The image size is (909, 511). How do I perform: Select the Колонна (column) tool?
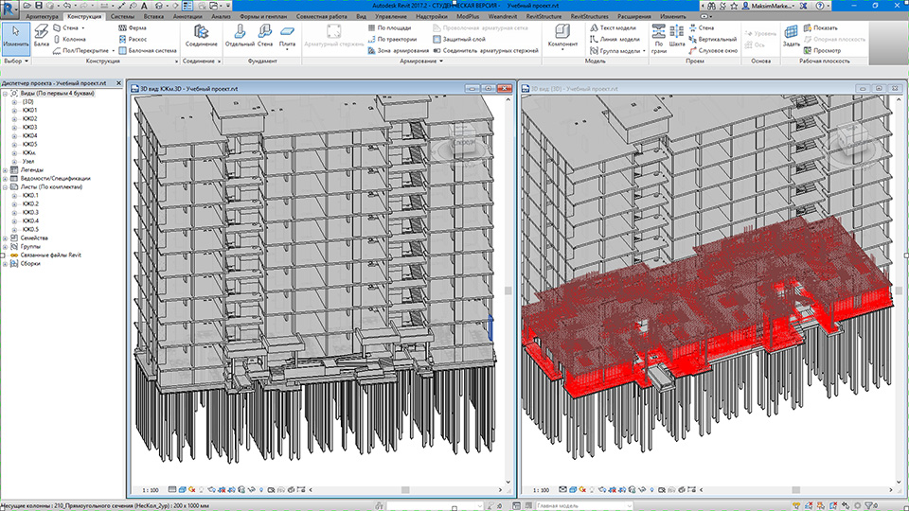click(72, 39)
